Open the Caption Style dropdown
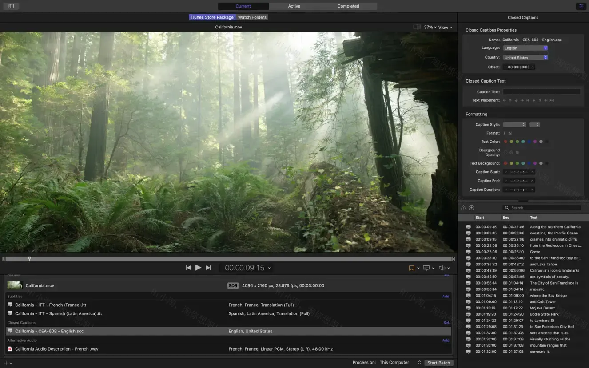 [x=514, y=124]
